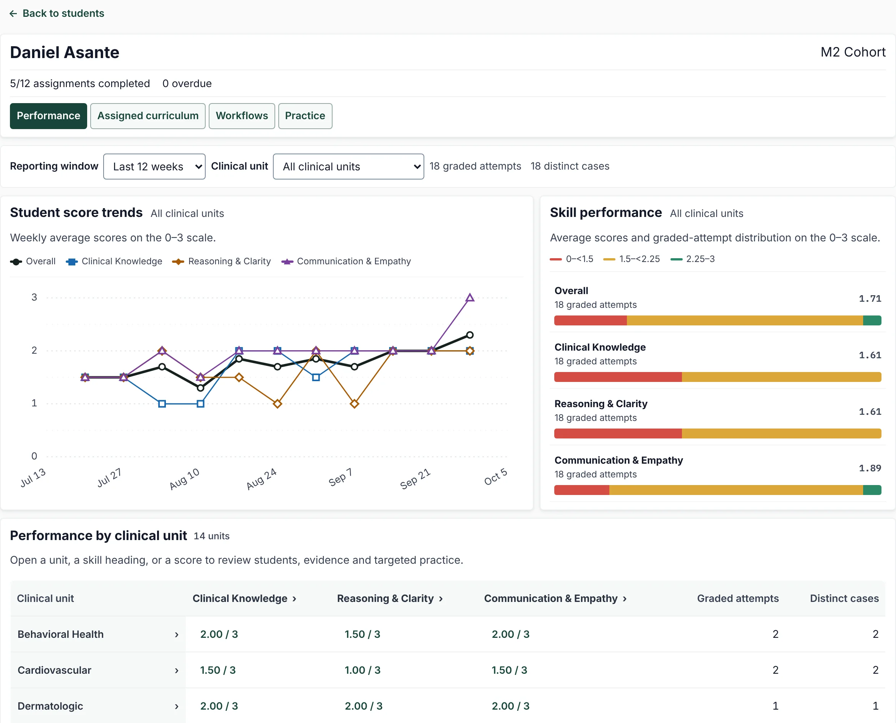Select the Practice tab
This screenshot has width=896, height=723.
305,116
